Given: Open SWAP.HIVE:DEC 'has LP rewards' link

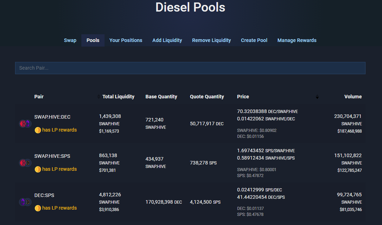Looking at the screenshot, I should (59, 130).
